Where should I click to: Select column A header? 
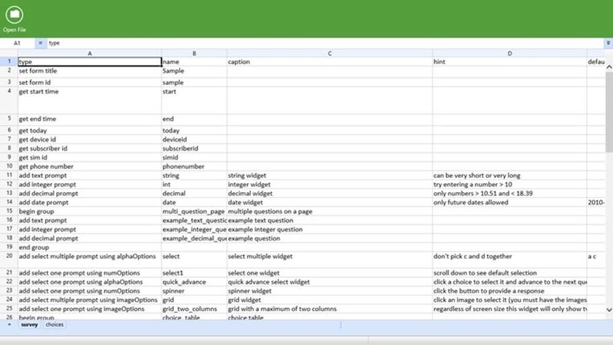click(x=90, y=53)
